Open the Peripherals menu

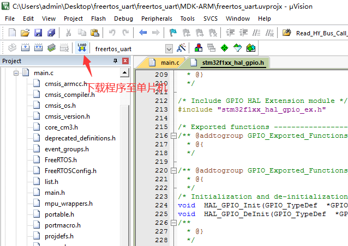coord(157,19)
